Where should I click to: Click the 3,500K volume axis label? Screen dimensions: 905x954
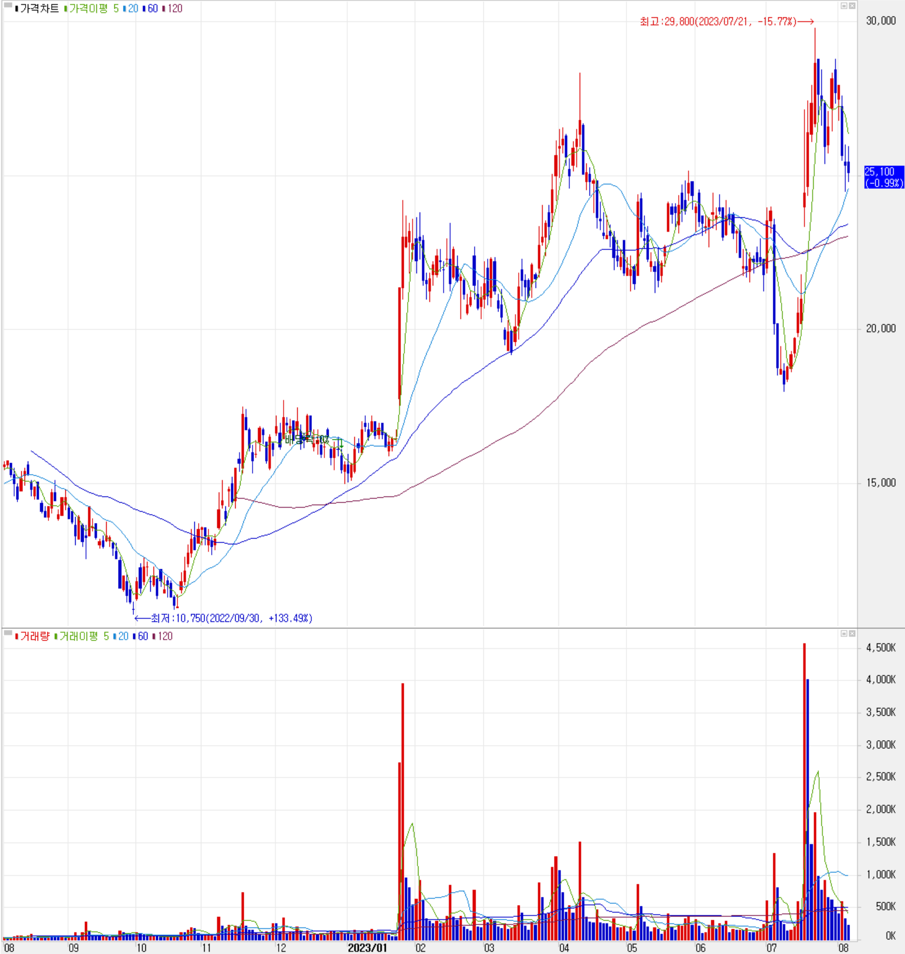(x=881, y=712)
